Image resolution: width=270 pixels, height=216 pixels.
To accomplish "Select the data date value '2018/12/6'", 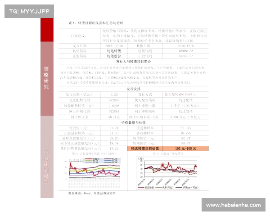I will (185, 46).
